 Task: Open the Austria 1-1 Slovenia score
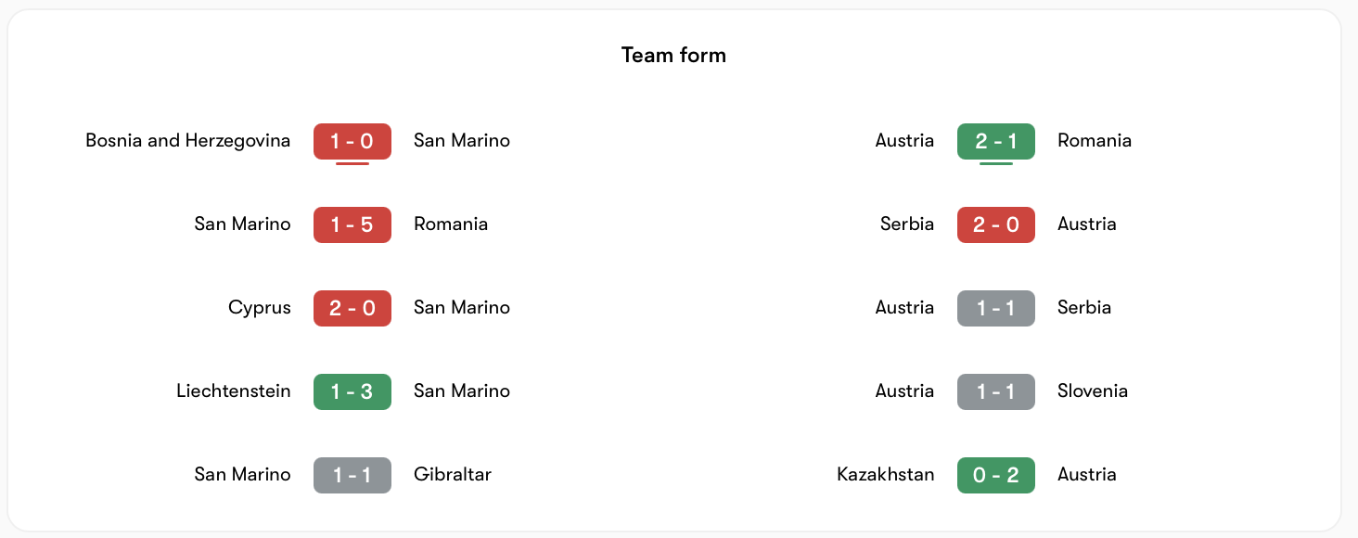click(996, 391)
